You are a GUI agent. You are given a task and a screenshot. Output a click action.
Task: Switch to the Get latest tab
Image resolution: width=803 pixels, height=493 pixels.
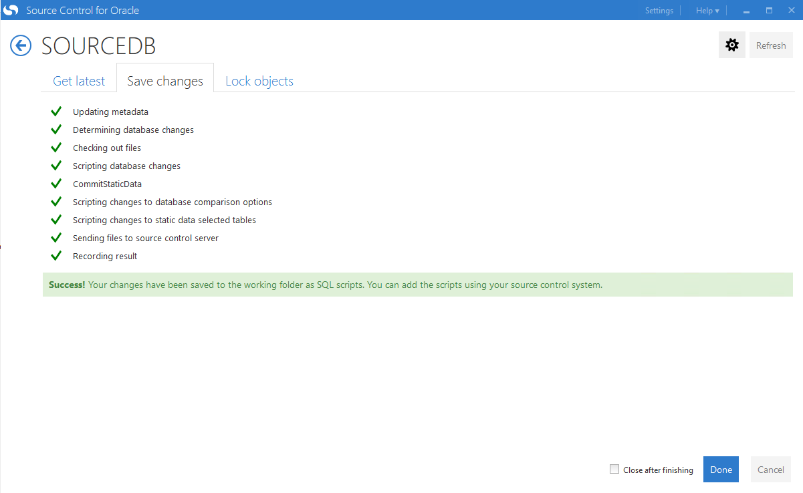pos(79,81)
